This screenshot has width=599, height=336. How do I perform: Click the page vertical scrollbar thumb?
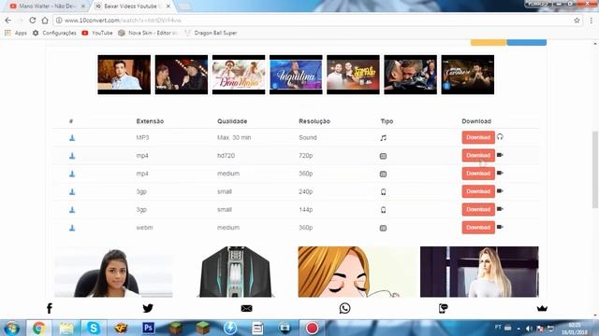pyautogui.click(x=595, y=170)
